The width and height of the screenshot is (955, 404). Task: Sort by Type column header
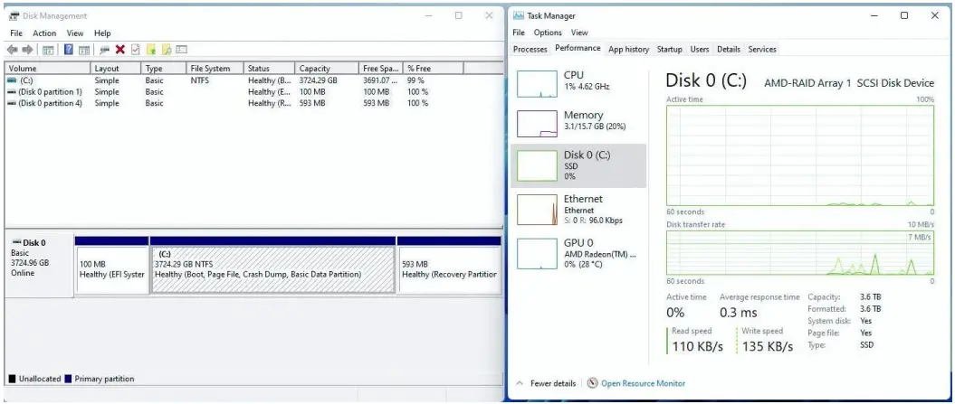pos(163,68)
